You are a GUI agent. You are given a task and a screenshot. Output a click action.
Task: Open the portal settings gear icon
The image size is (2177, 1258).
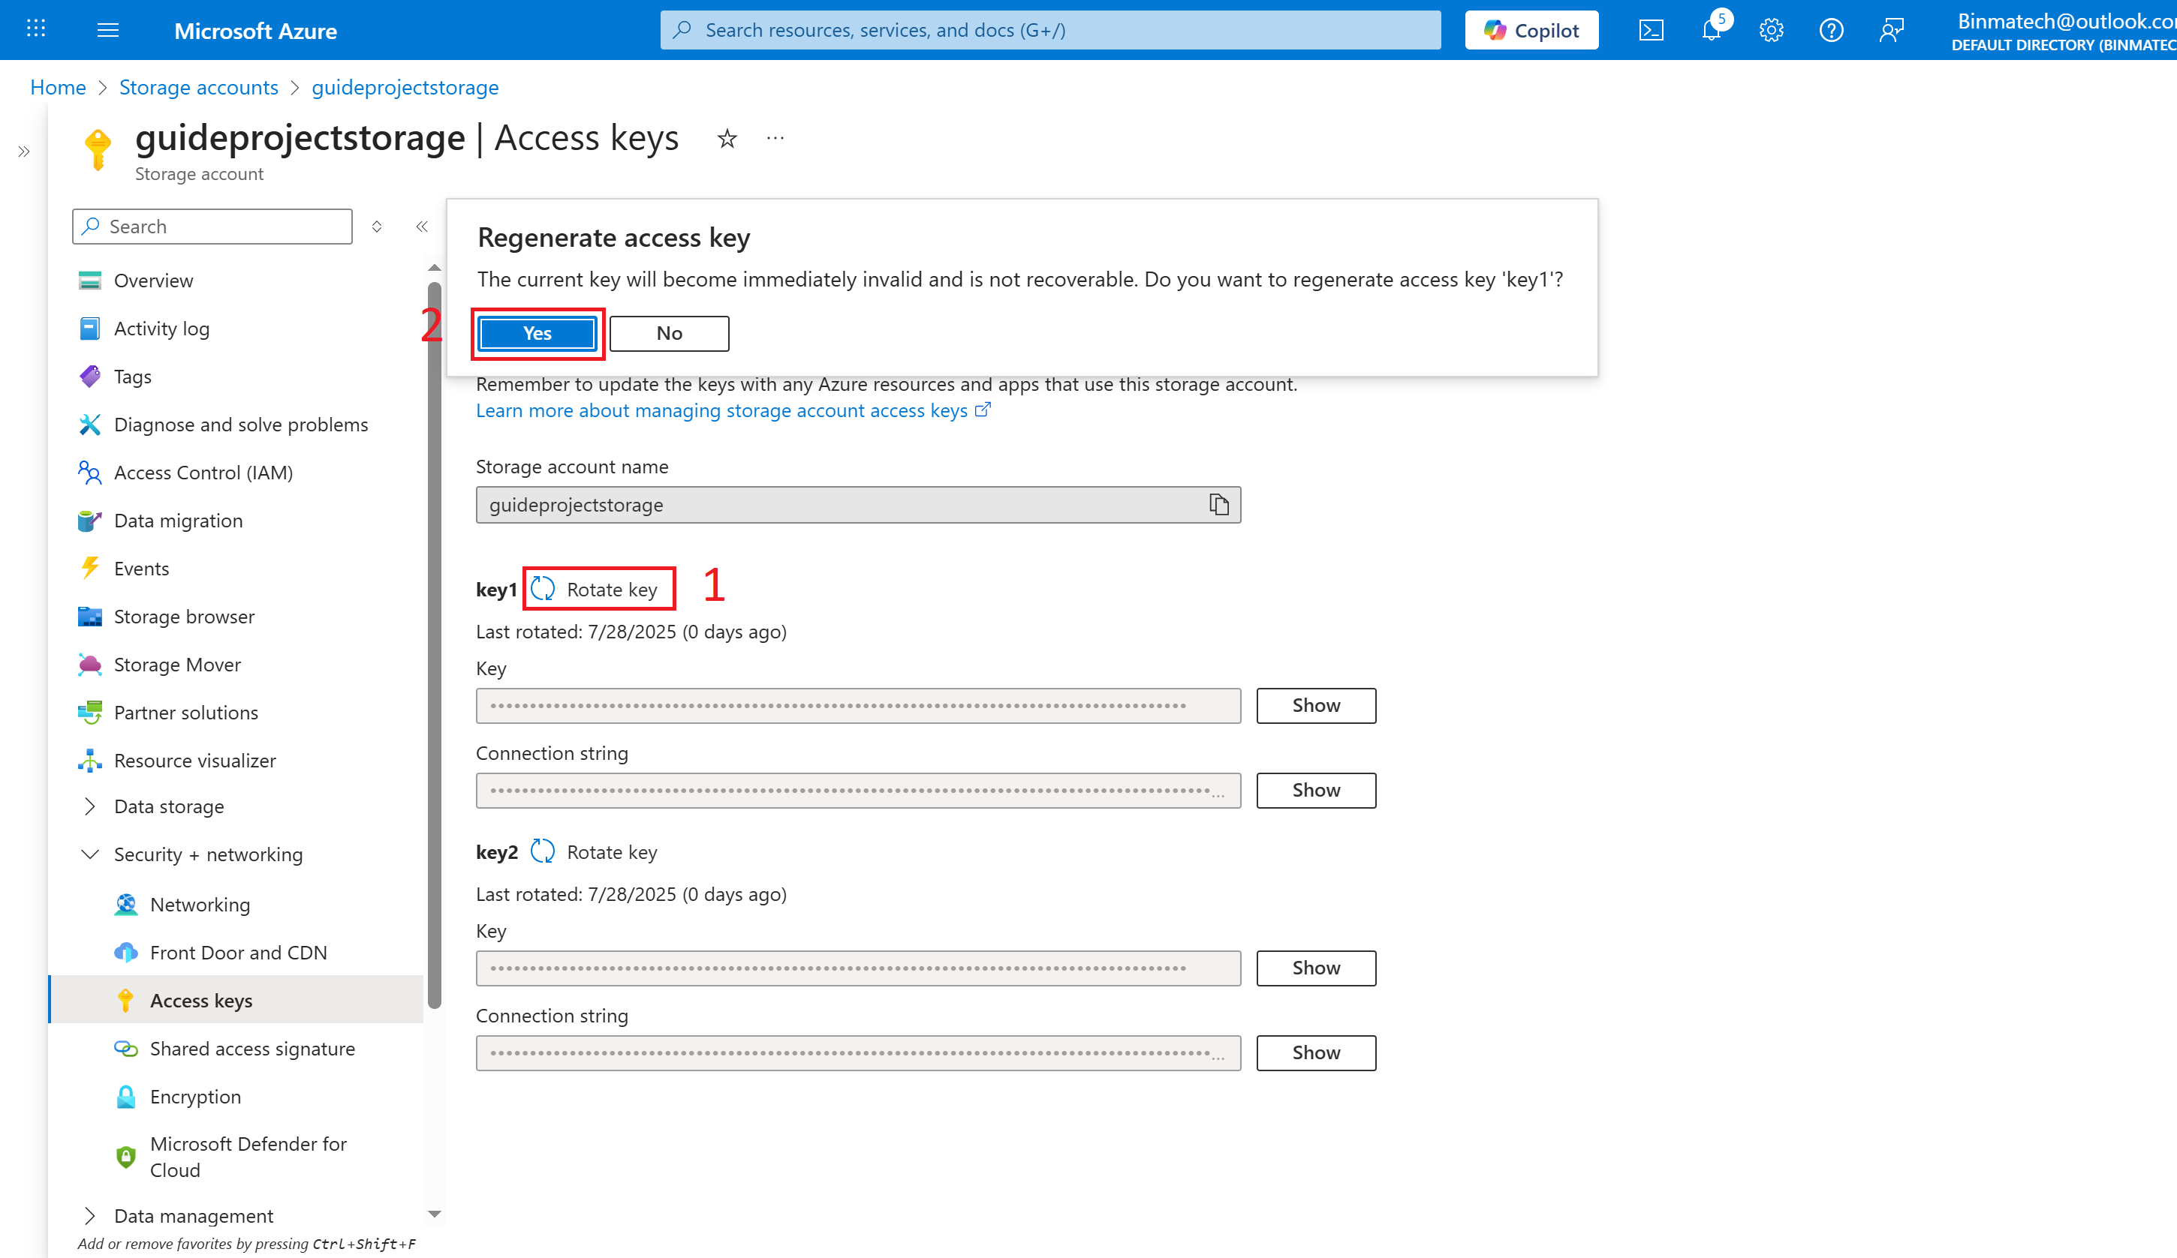(x=1771, y=30)
